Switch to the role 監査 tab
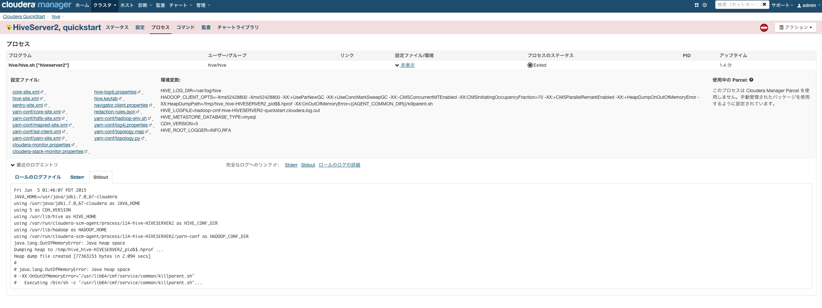 click(206, 27)
